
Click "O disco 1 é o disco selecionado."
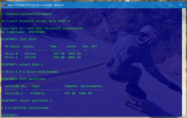(30, 72)
